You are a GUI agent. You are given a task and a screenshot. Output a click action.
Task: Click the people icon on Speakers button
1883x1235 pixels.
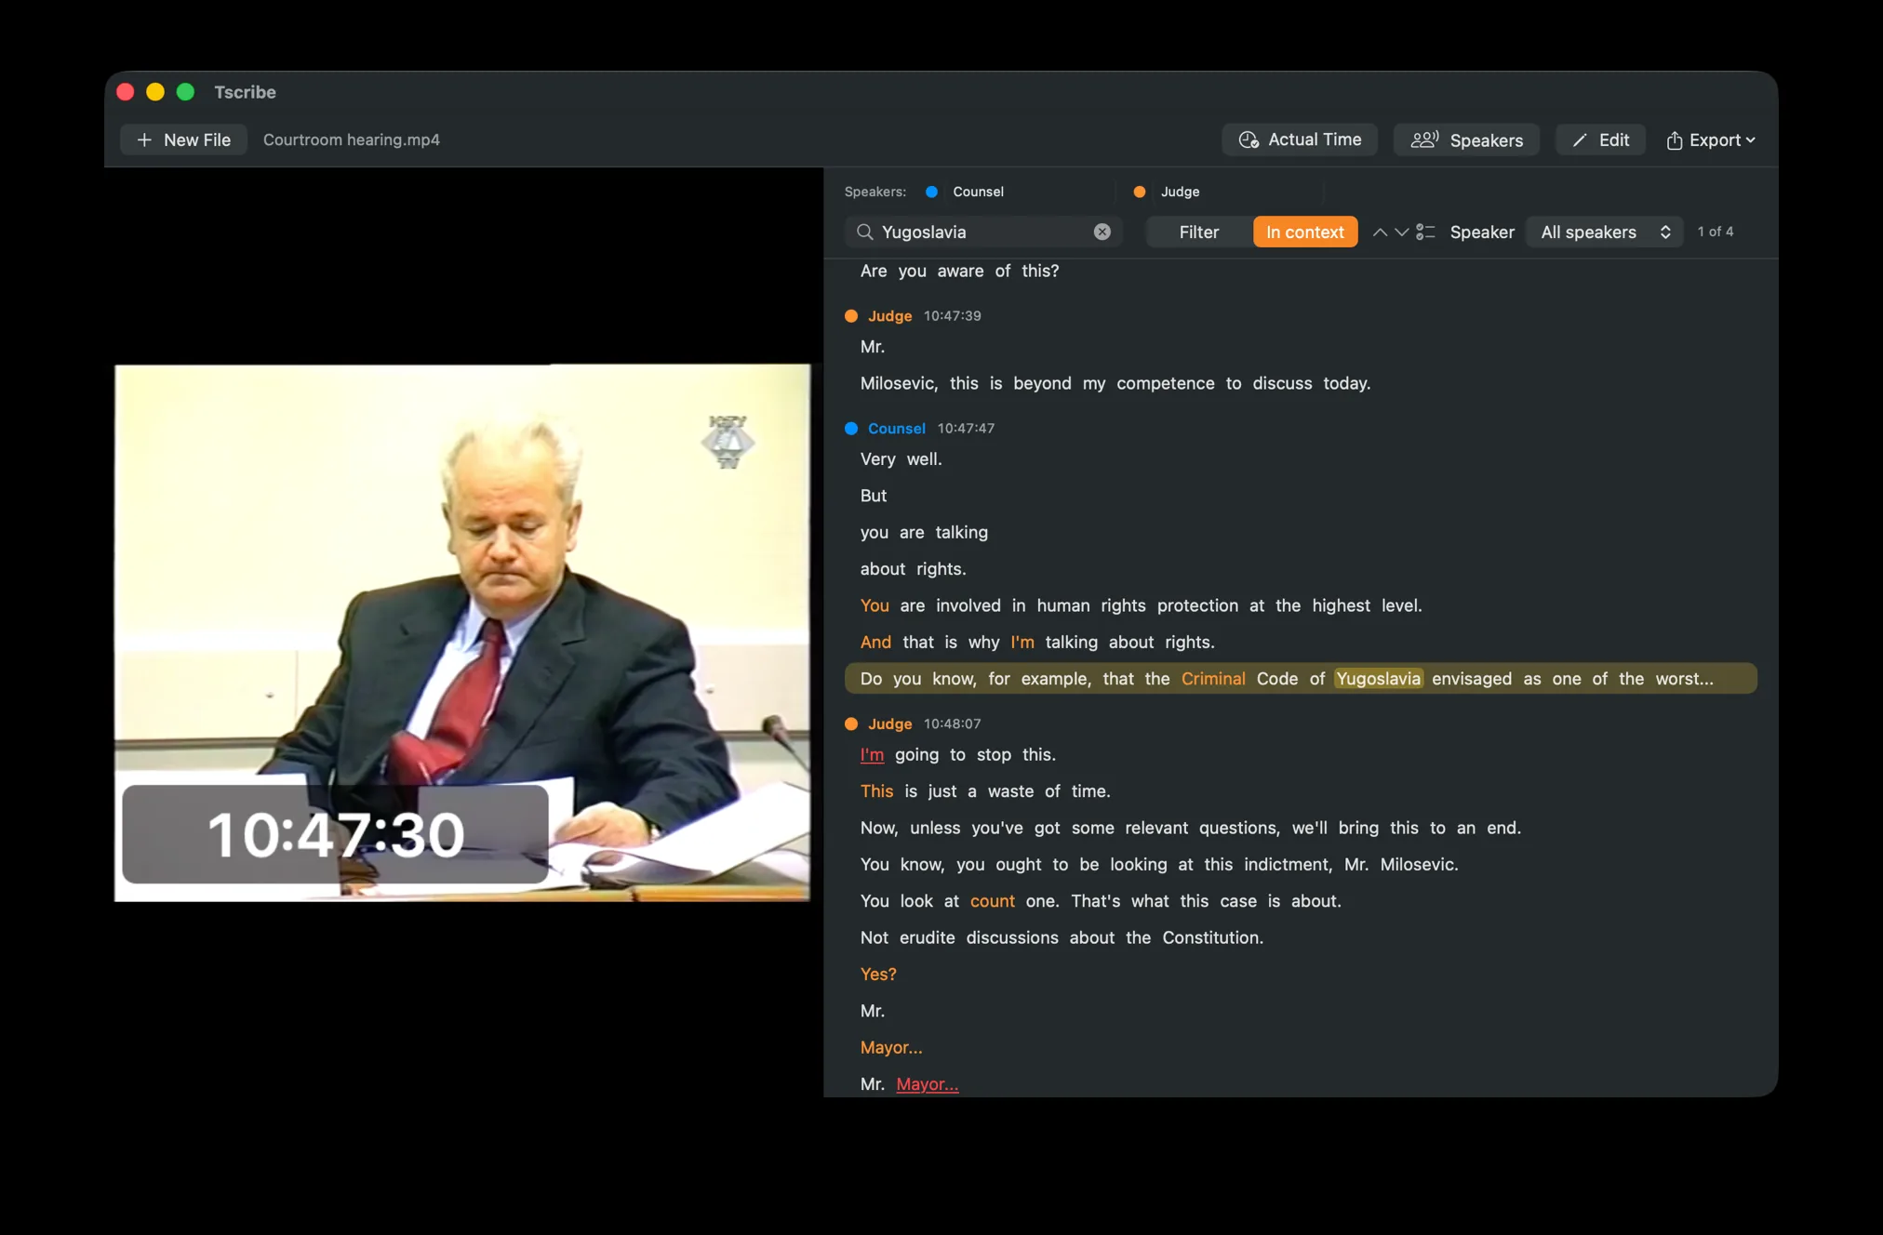click(x=1424, y=139)
